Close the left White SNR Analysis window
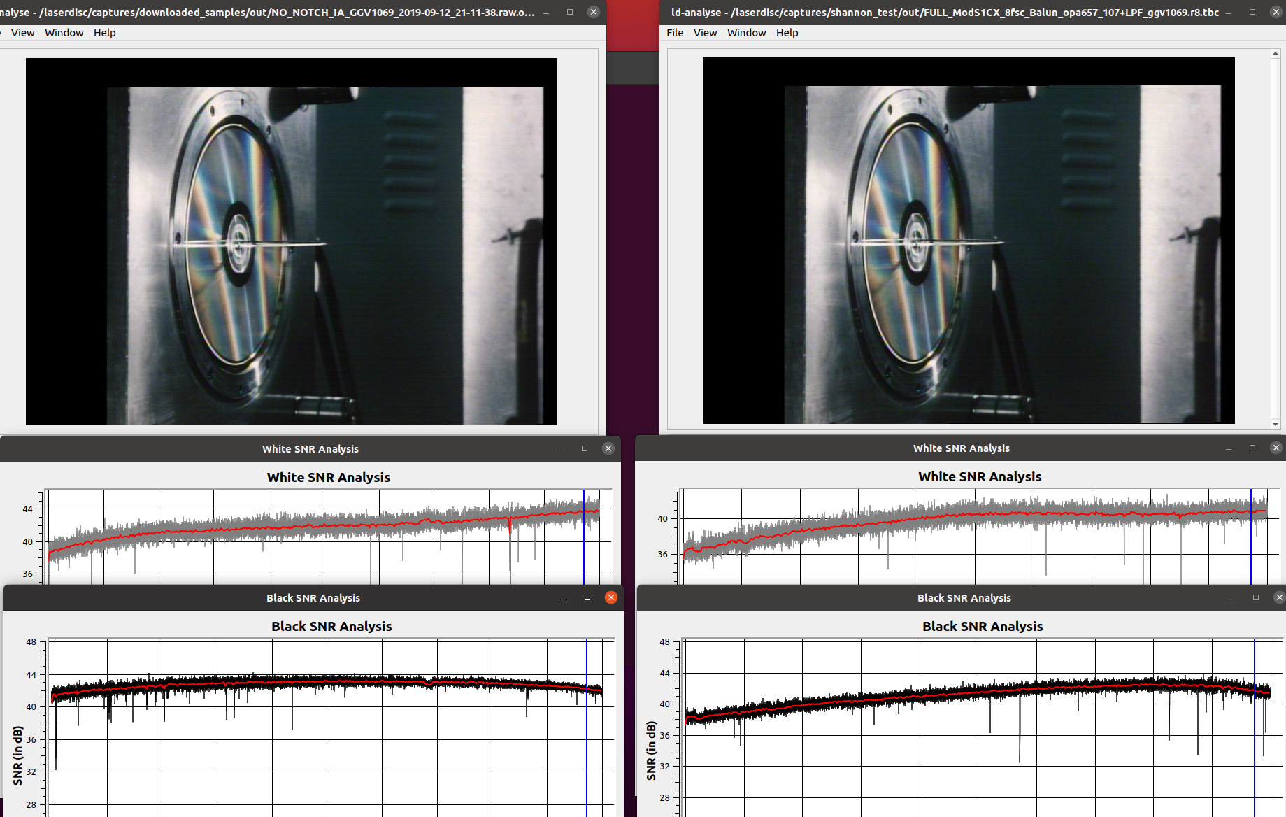The image size is (1286, 817). pyautogui.click(x=608, y=448)
